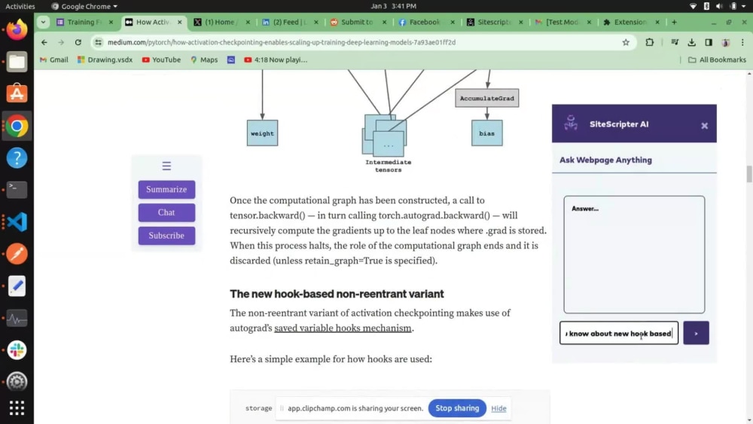Click inside the Answer text area
This screenshot has width=753, height=424.
point(634,255)
